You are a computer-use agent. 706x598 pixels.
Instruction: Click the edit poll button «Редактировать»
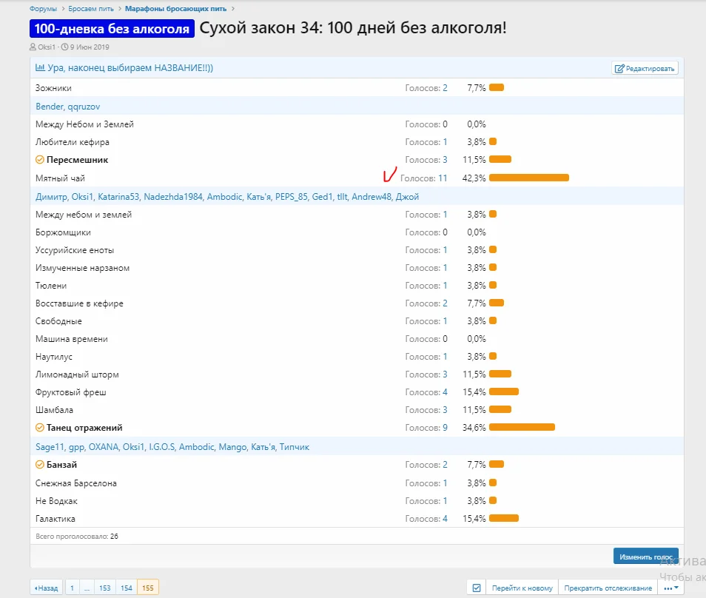pos(645,68)
